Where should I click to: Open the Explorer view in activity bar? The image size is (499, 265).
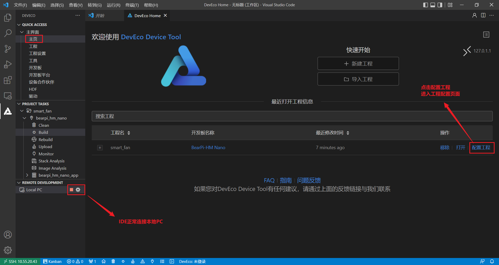[x=8, y=18]
